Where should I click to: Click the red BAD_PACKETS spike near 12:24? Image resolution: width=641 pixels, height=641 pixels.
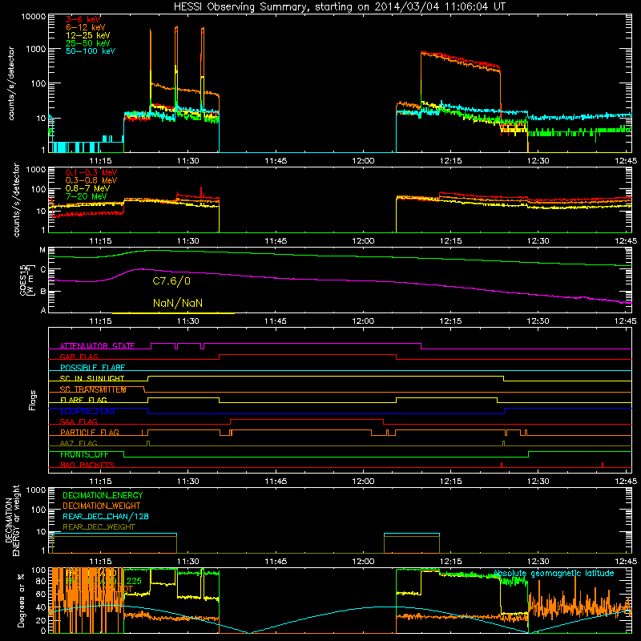[502, 465]
